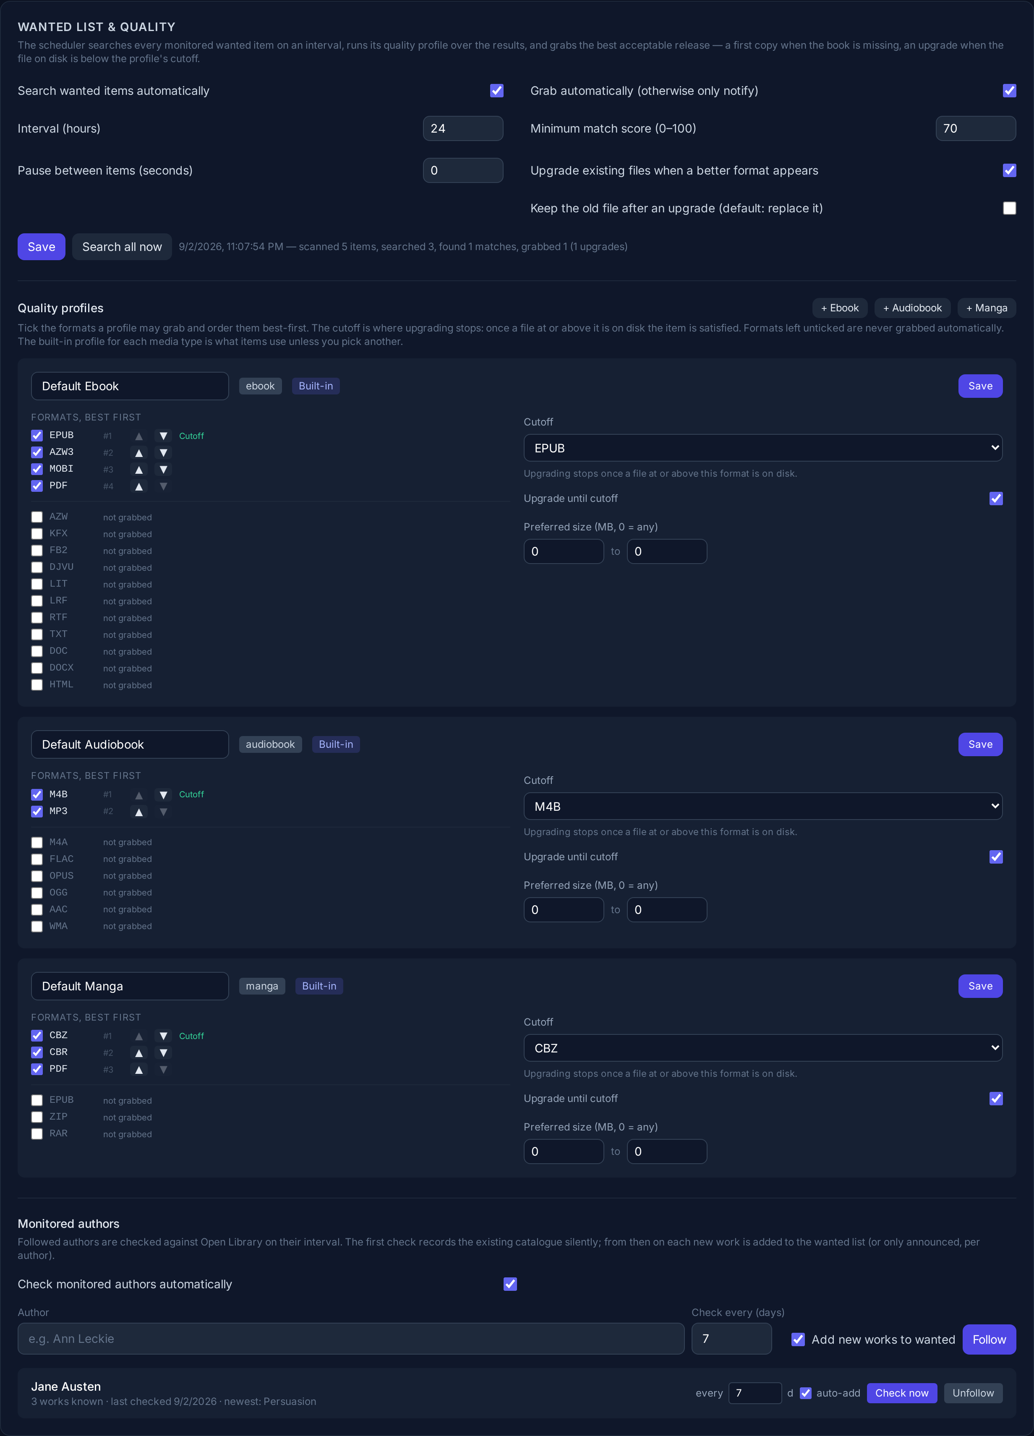1034x1436 pixels.
Task: Move CBR down in manga formats
Action: [x=163, y=1052]
